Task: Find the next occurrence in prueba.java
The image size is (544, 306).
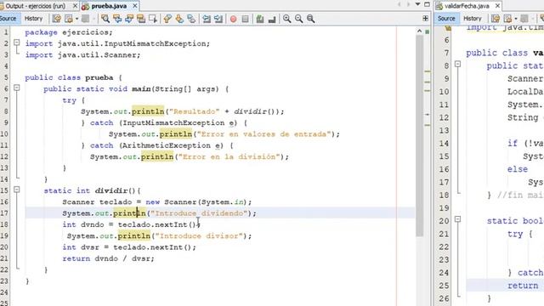Action: coord(129,19)
